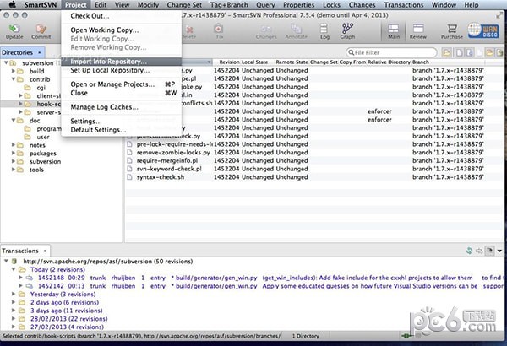Expand the tools folder
Screen dimensions: 507x346
pos(14,170)
